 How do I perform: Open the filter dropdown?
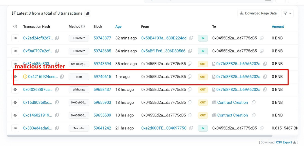(287, 13)
